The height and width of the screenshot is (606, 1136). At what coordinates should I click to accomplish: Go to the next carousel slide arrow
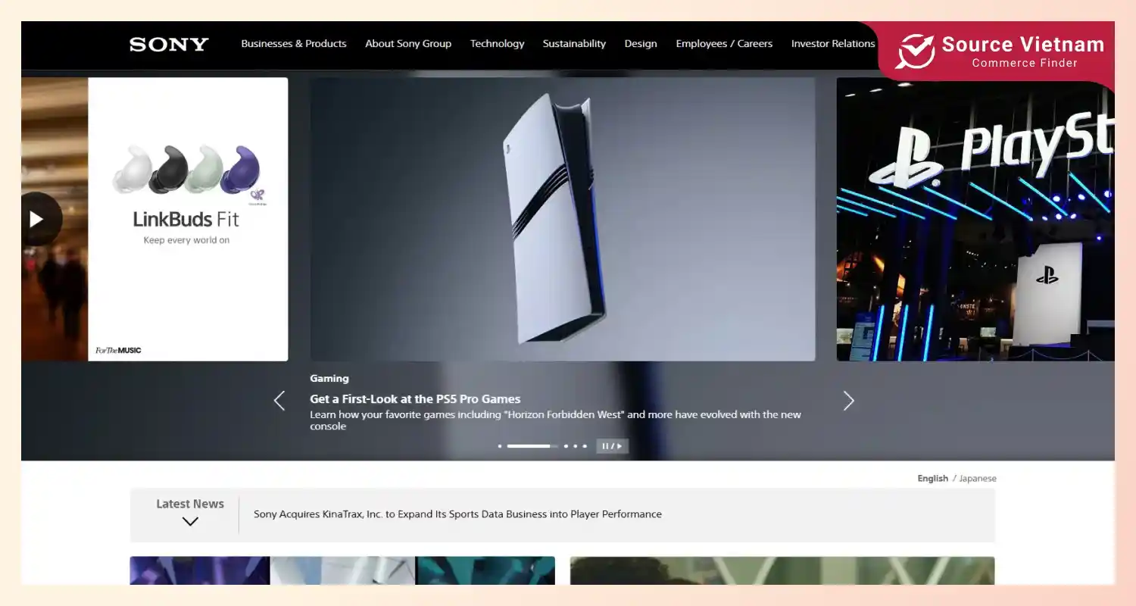point(848,401)
